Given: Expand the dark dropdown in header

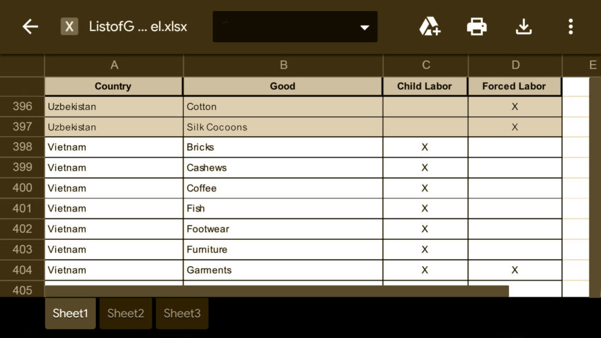Looking at the screenshot, I should (295, 27).
